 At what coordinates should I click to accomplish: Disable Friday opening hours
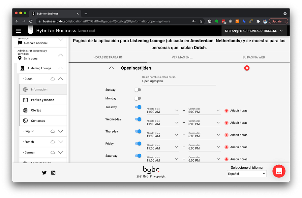point(138,144)
